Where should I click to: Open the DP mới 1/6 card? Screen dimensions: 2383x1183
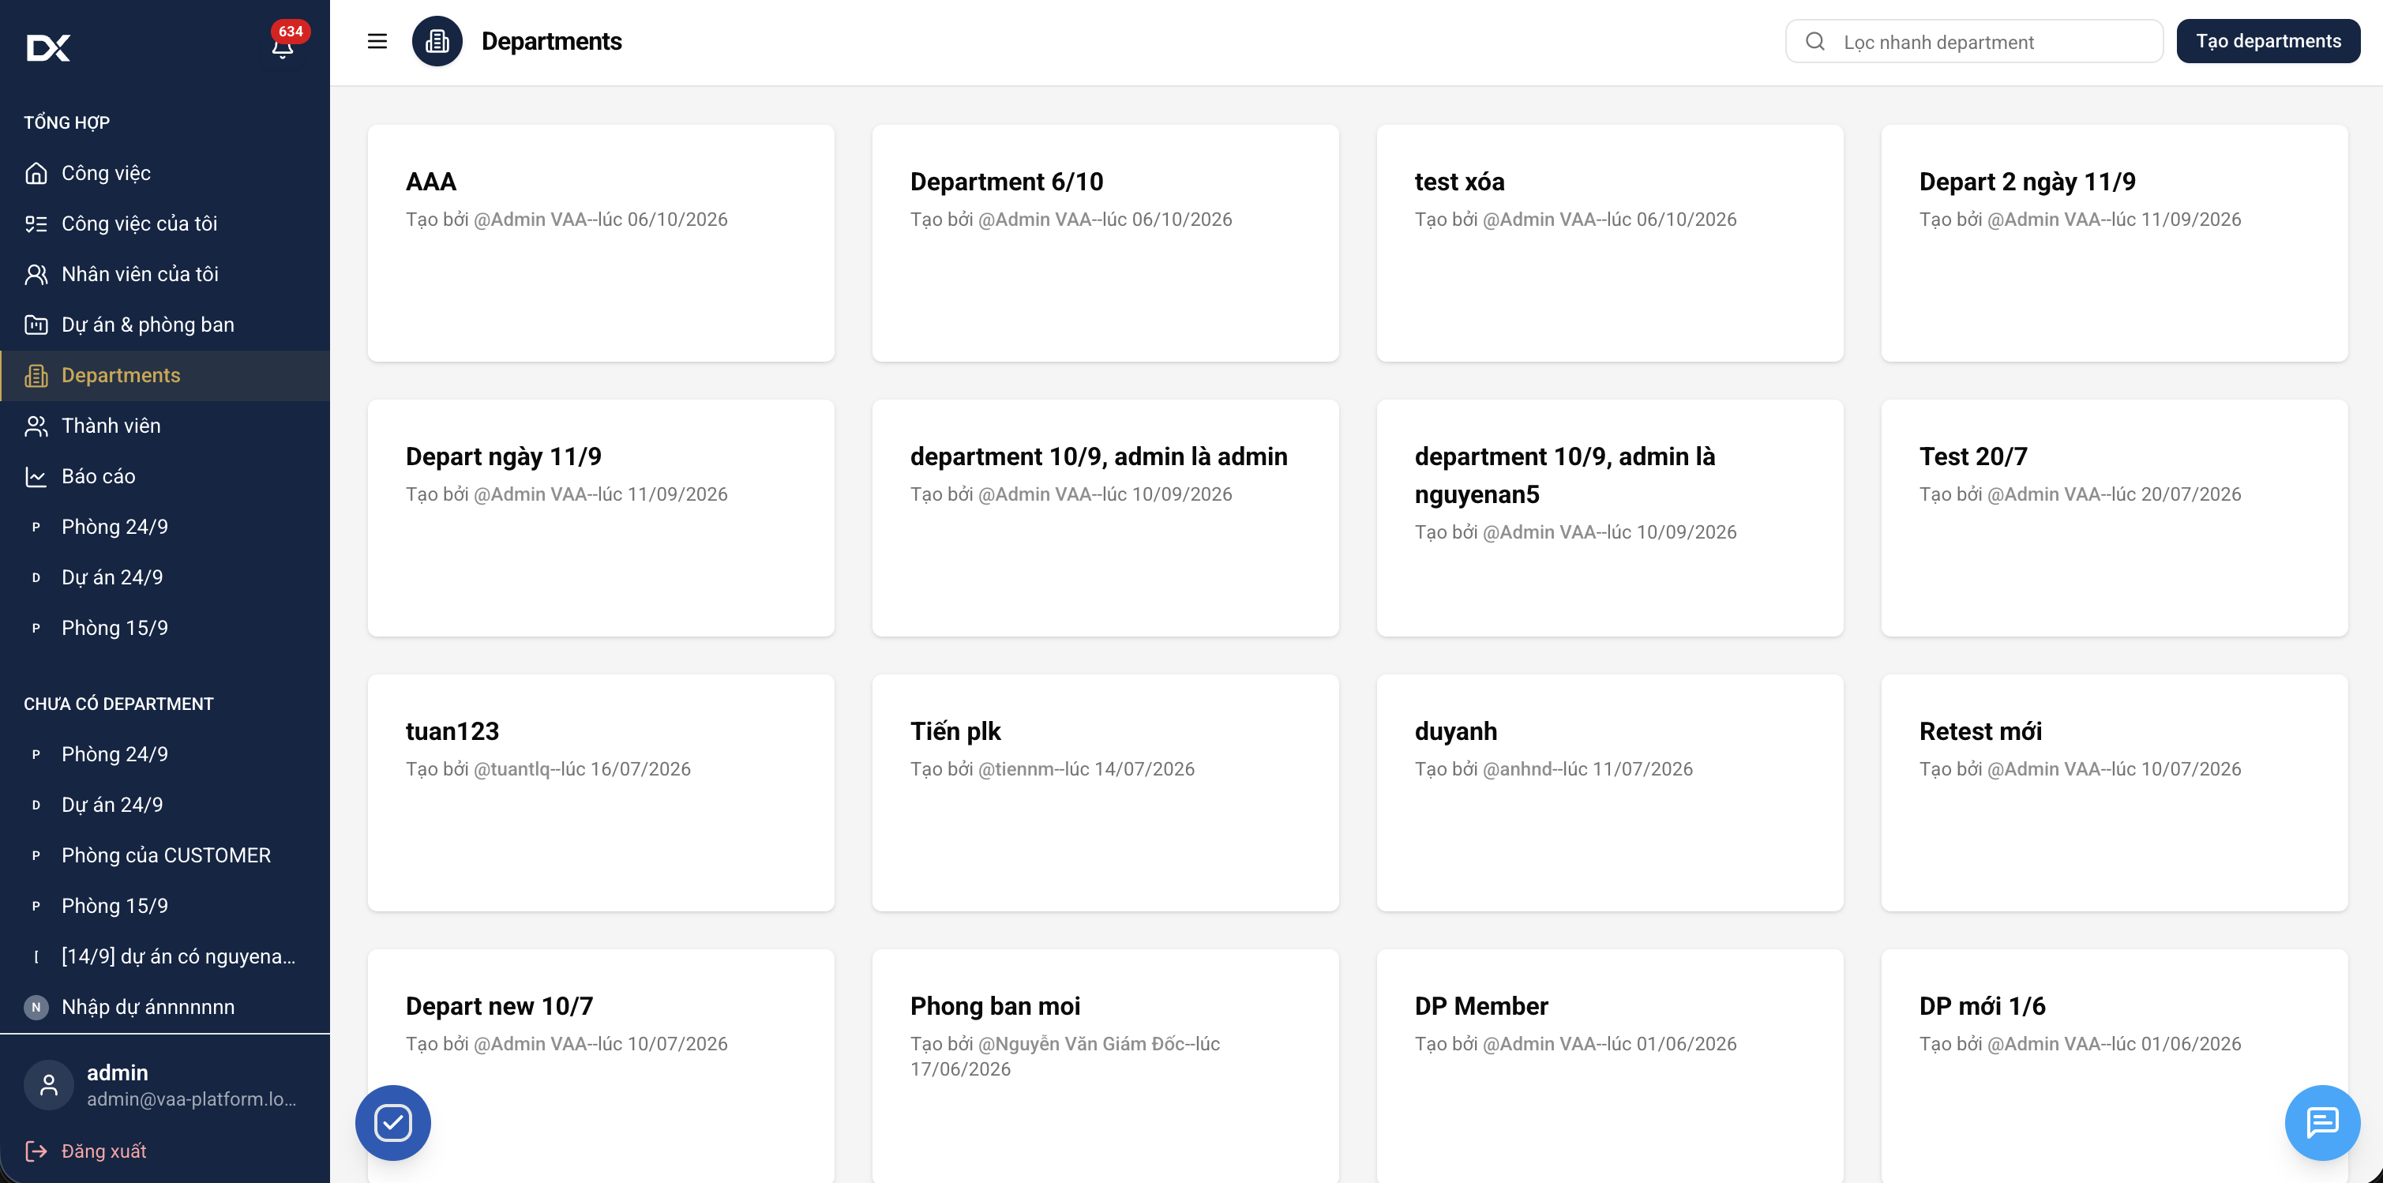(2115, 1066)
